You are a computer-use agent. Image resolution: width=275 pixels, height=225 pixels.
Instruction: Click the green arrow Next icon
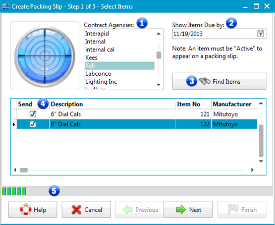click(x=181, y=209)
